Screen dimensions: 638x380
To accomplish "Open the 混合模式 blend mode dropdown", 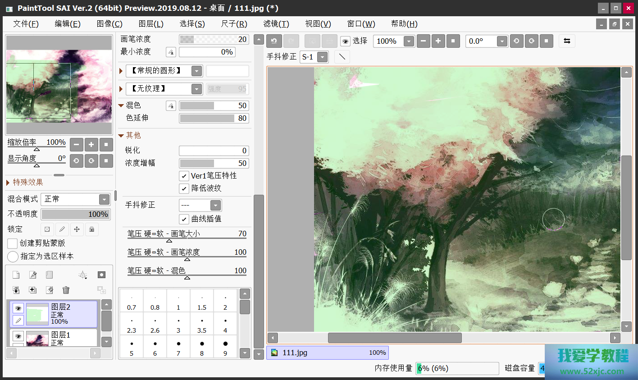I will coord(104,199).
